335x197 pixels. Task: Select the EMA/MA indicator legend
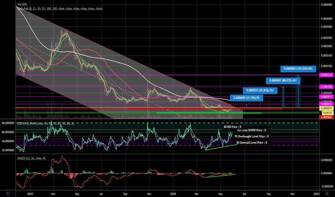coord(60,9)
